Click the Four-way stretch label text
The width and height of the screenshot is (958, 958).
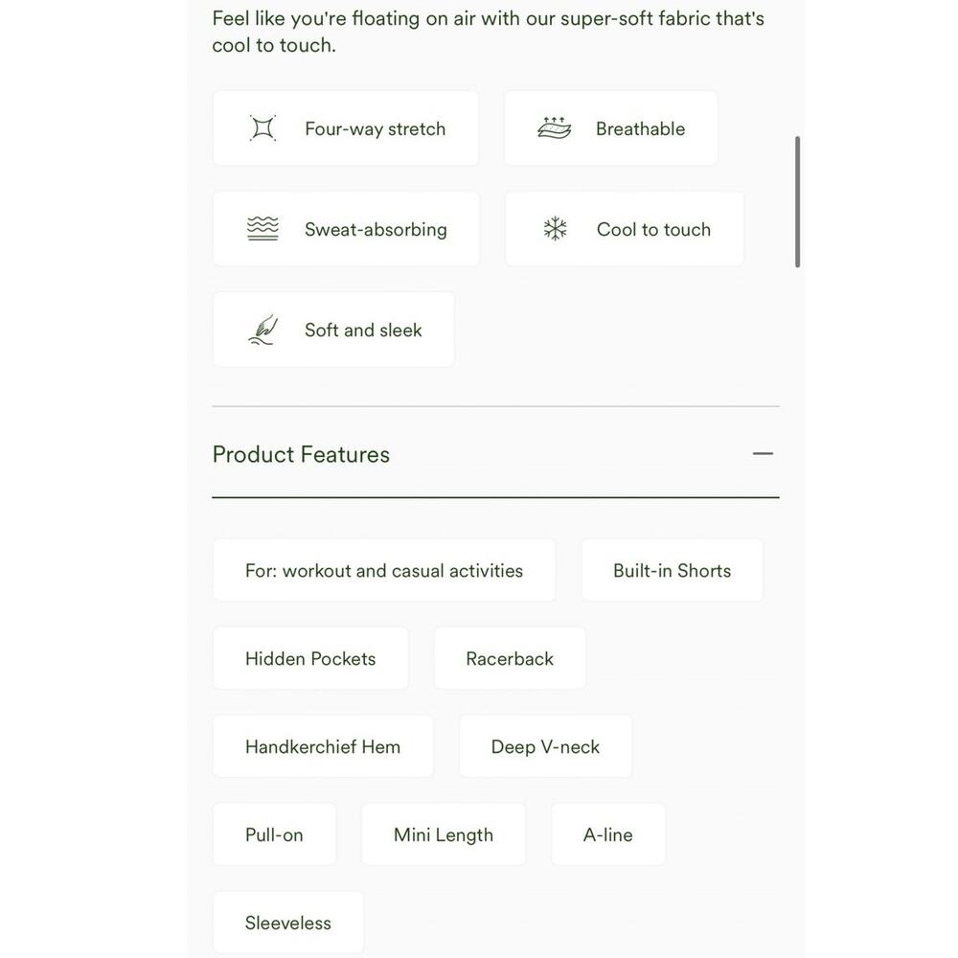click(x=376, y=129)
